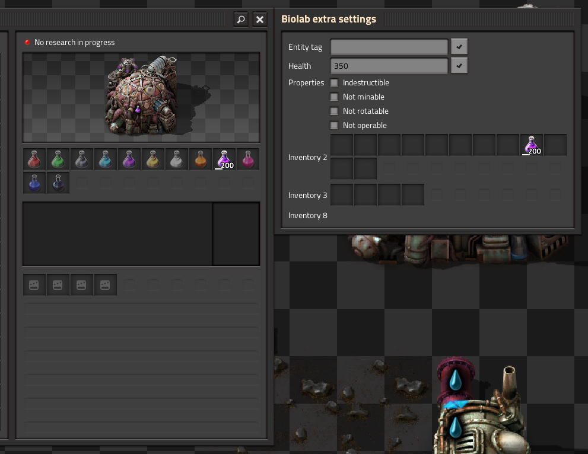Viewport: 588px width, 454px height.
Task: Enable the Not rotatable property
Action: click(x=333, y=111)
